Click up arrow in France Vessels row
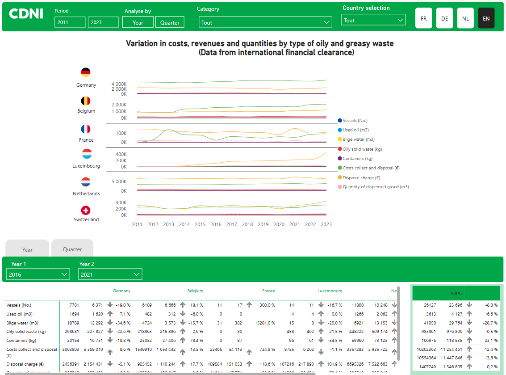The height and width of the screenshot is (375, 506). click(x=249, y=304)
